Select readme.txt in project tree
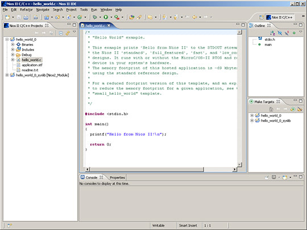Screen dimensions: 307x230 [30, 70]
